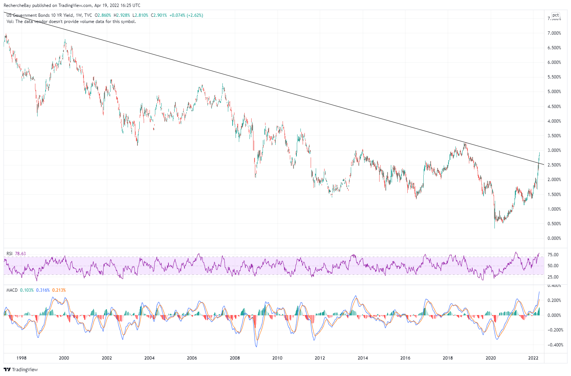Click the orange signal value 0.213%
Image resolution: width=571 pixels, height=376 pixels.
click(x=59, y=290)
